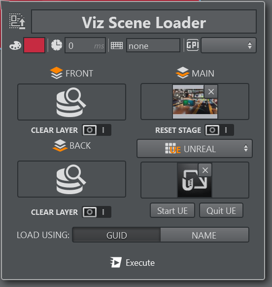Image resolution: width=272 pixels, height=287 pixels.
Task: Toggle the RESET STAGE switch
Action: (219, 130)
